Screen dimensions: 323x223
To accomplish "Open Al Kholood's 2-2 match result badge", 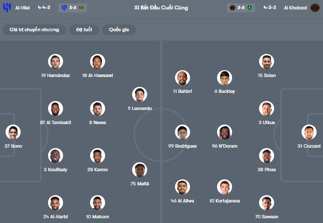I will click(x=241, y=8).
